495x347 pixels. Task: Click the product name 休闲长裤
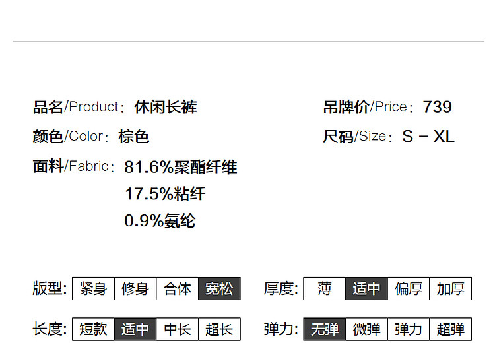(166, 107)
